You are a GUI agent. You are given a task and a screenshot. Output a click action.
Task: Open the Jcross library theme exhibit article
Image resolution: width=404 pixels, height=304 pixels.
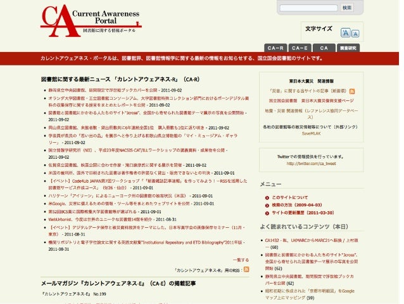[x=147, y=113]
